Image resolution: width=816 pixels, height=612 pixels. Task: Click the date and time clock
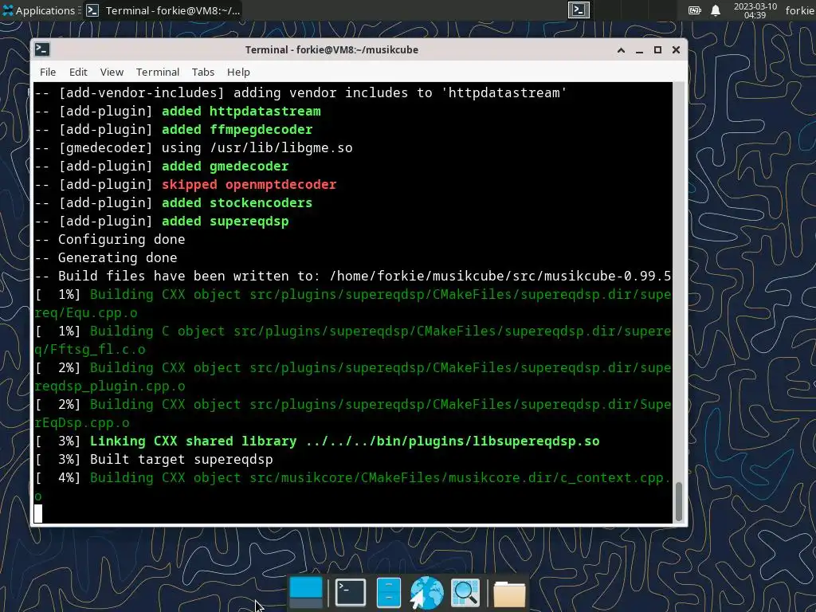pos(755,10)
